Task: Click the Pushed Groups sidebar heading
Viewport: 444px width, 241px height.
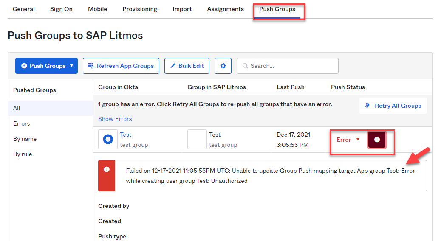Action: tap(34, 90)
